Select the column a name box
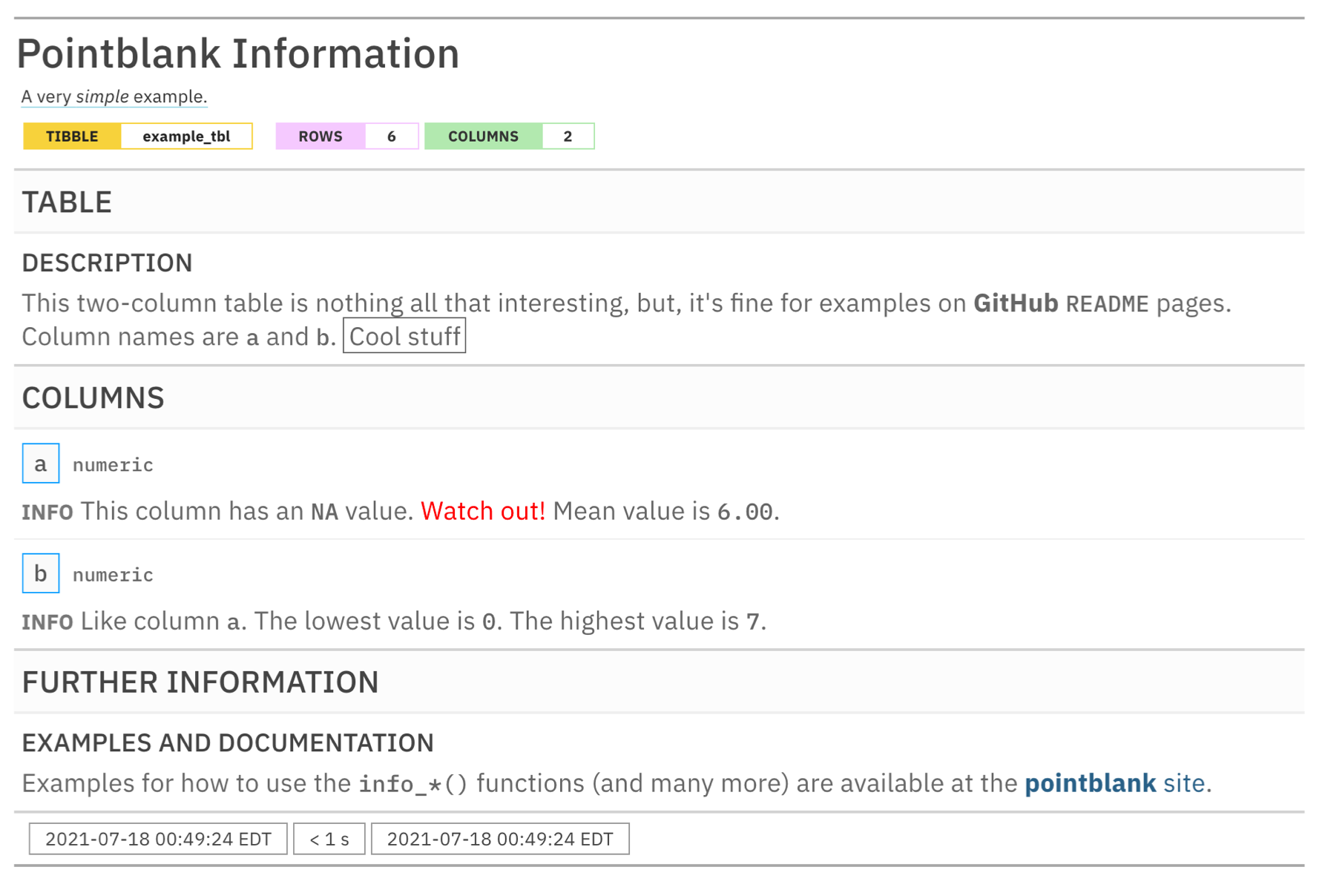 (41, 464)
